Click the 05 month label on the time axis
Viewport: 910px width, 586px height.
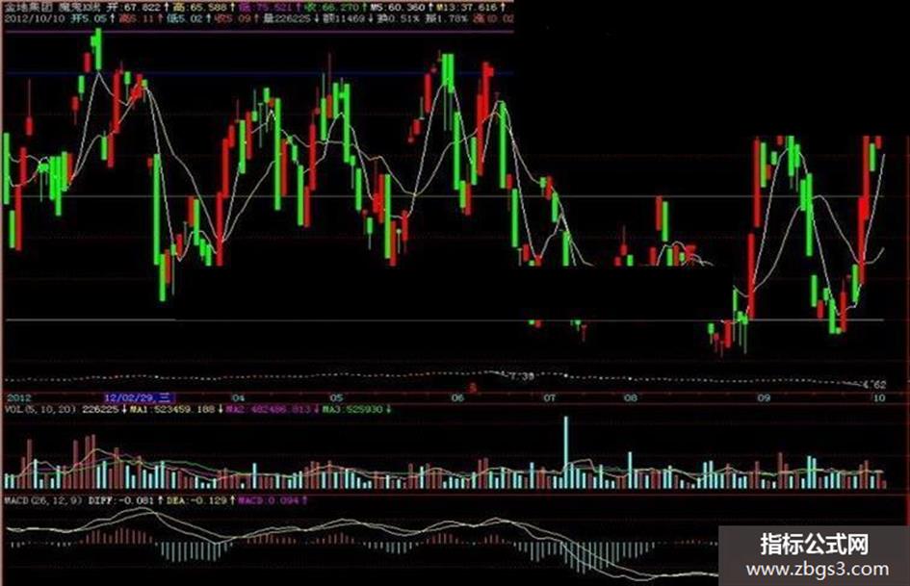337,398
